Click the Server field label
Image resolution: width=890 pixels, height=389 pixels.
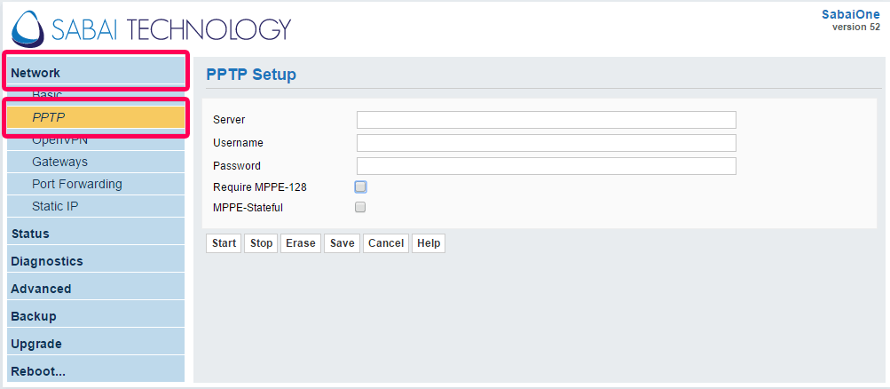tap(229, 119)
